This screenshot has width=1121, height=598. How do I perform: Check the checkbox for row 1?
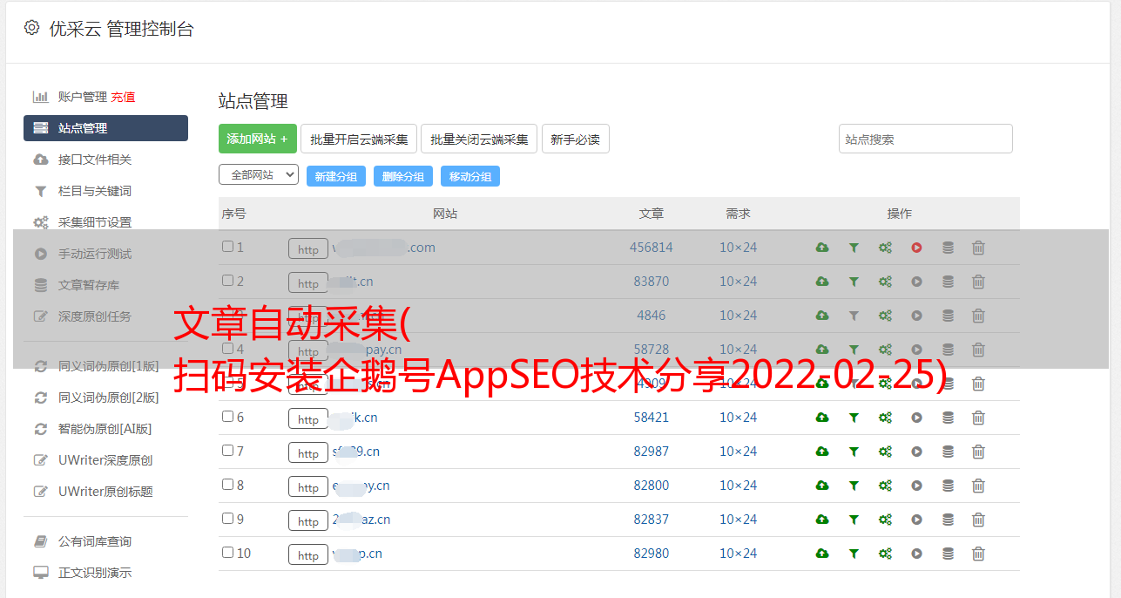[x=227, y=247]
